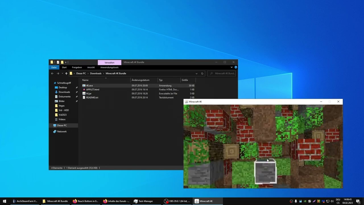
Task: Click the highlighted stone block in Minecraft 4K
Action: pos(265,172)
